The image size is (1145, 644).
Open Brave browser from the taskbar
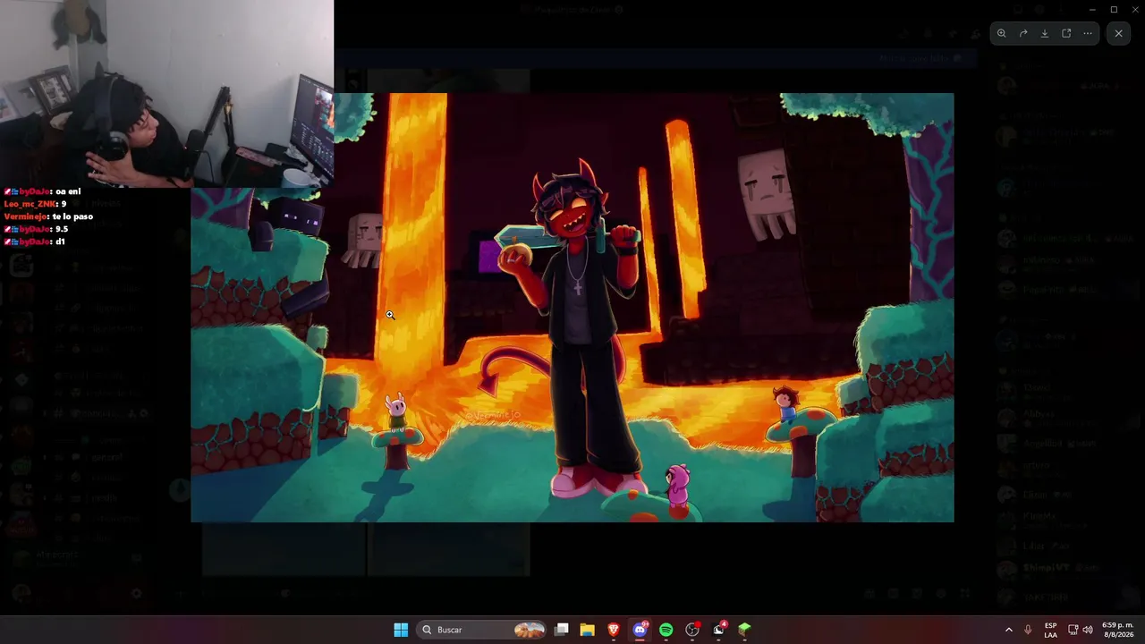tap(614, 630)
